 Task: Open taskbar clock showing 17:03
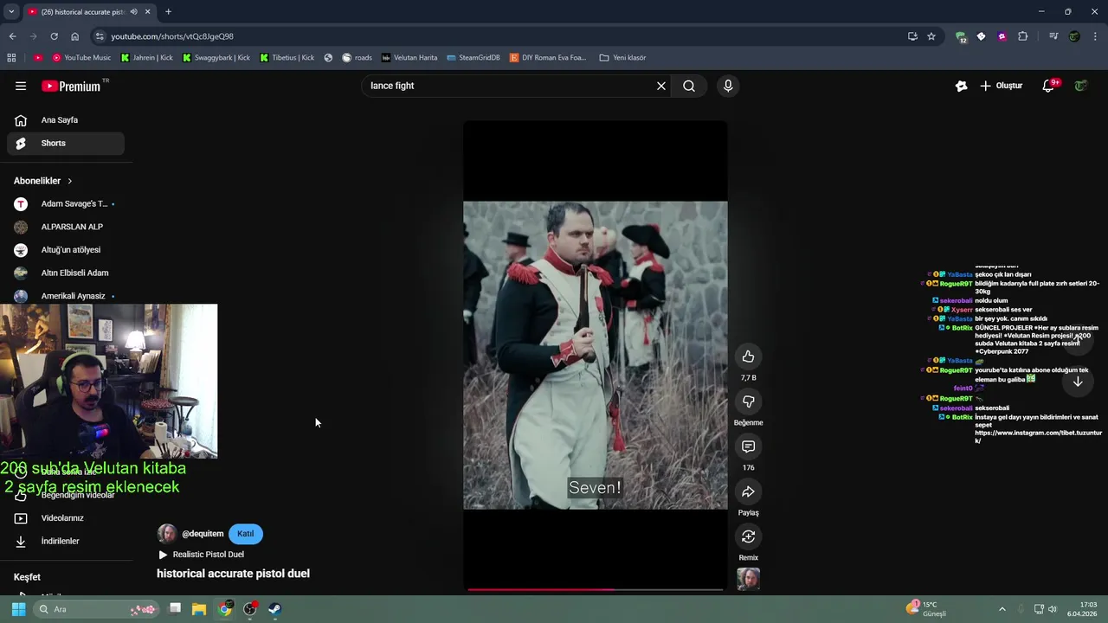(x=1082, y=609)
